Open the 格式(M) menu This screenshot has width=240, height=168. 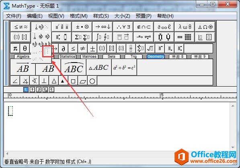coord(79,16)
